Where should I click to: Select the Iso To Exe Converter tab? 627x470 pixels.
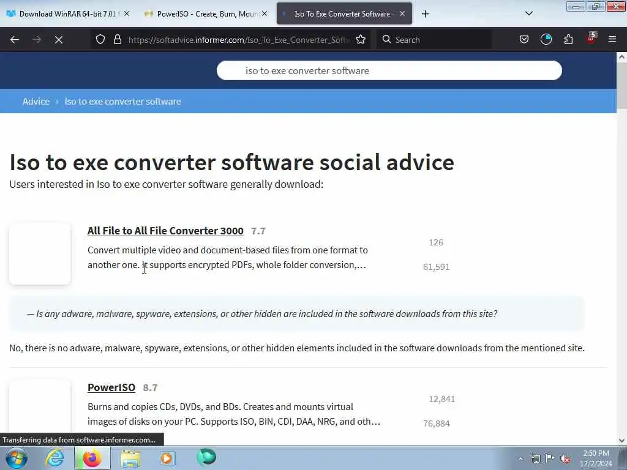pos(344,13)
